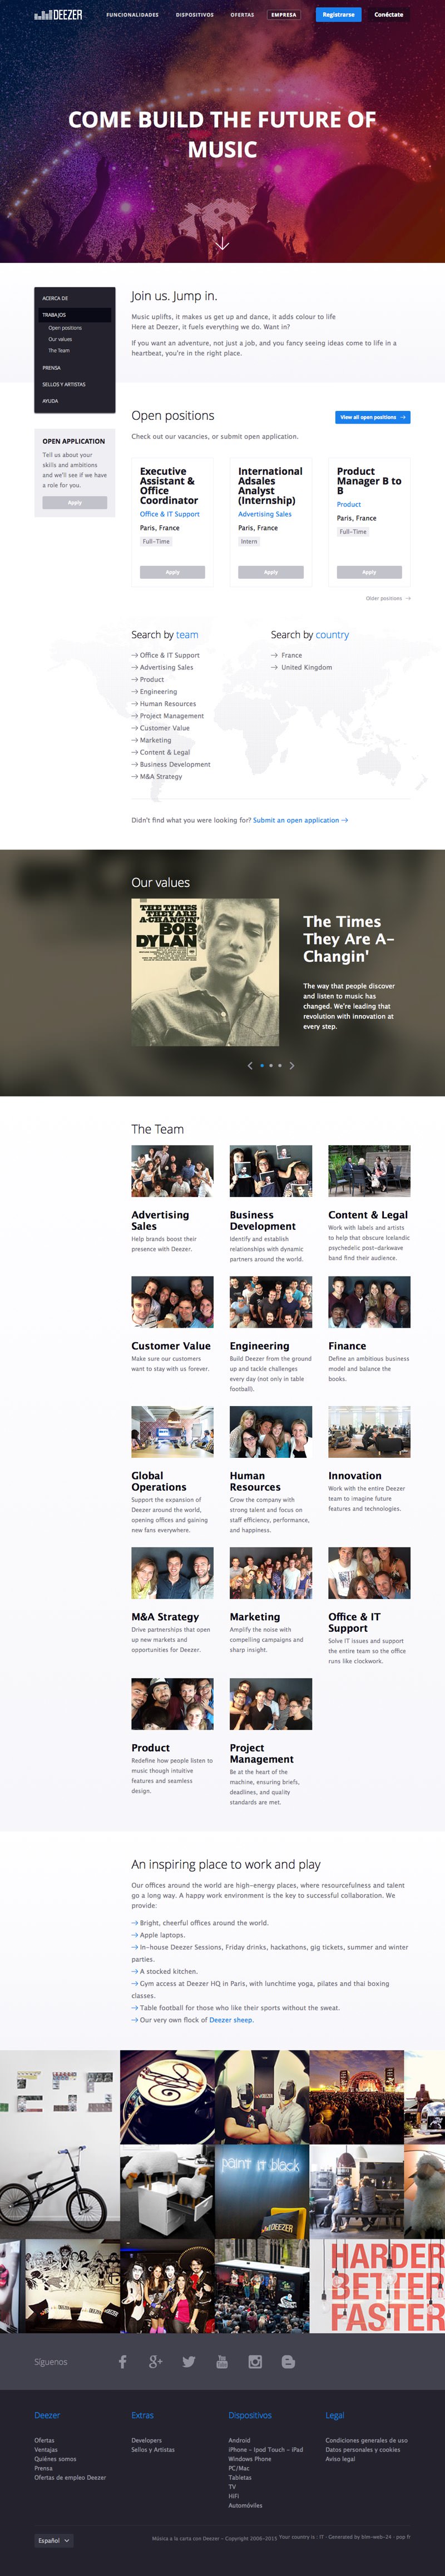Open the Project Management team photo
445x2576 pixels.
[271, 1704]
